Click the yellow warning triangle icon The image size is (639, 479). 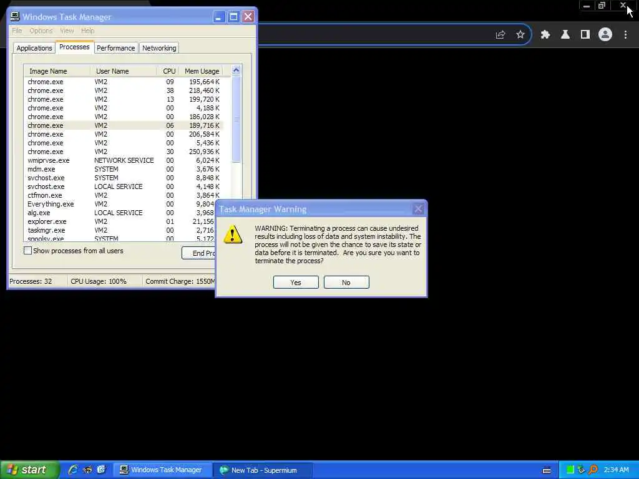[x=233, y=235]
